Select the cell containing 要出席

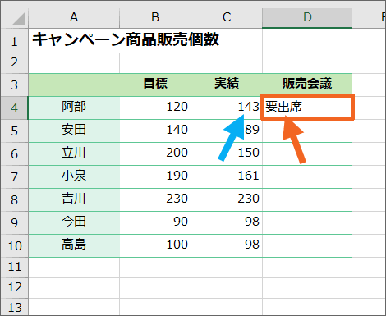coord(307,108)
